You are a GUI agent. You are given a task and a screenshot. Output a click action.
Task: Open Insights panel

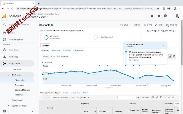coord(172,25)
